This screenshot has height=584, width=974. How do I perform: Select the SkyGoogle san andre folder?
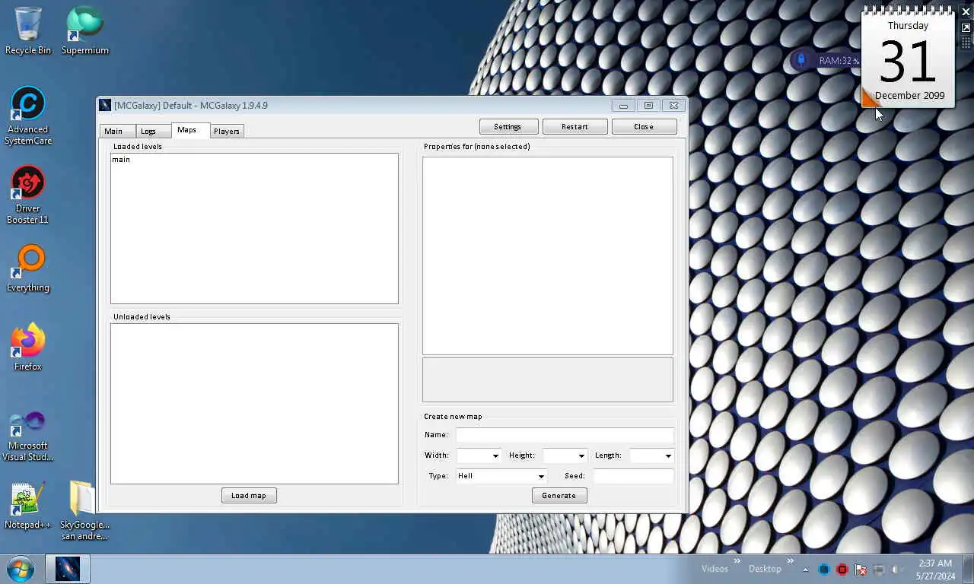pyautogui.click(x=84, y=509)
